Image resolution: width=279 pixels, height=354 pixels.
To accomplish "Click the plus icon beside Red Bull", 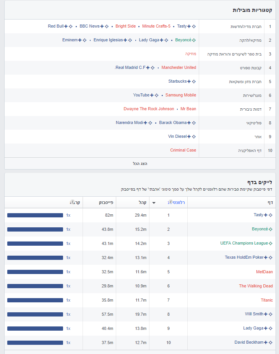I will tap(66, 26).
